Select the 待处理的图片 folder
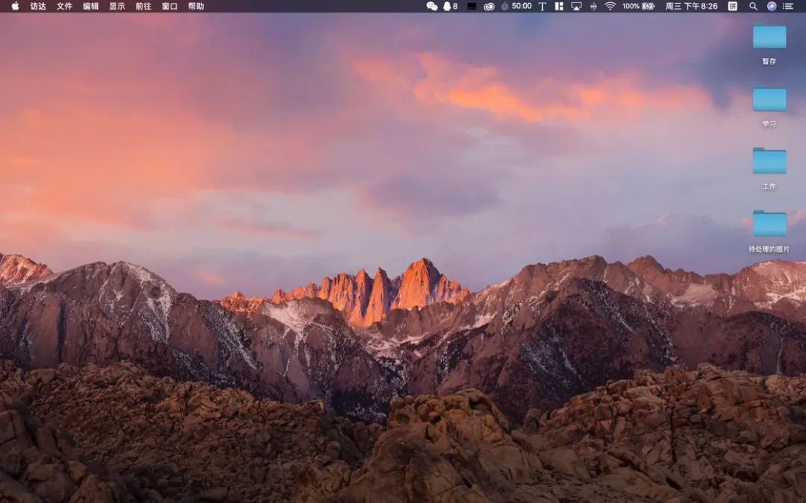806x503 pixels. coord(769,224)
